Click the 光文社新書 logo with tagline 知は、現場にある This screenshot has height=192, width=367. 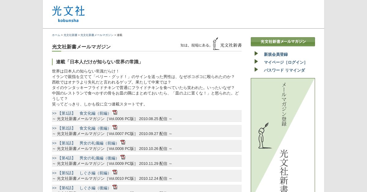[211, 44]
